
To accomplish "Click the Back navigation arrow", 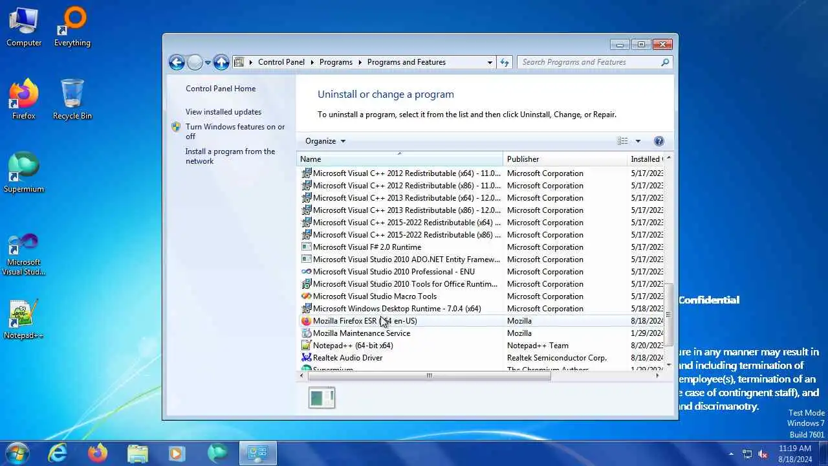I will tap(177, 62).
